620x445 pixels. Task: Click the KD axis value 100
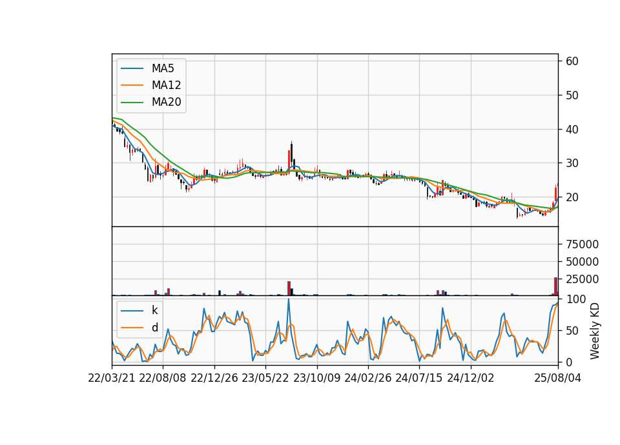point(575,299)
